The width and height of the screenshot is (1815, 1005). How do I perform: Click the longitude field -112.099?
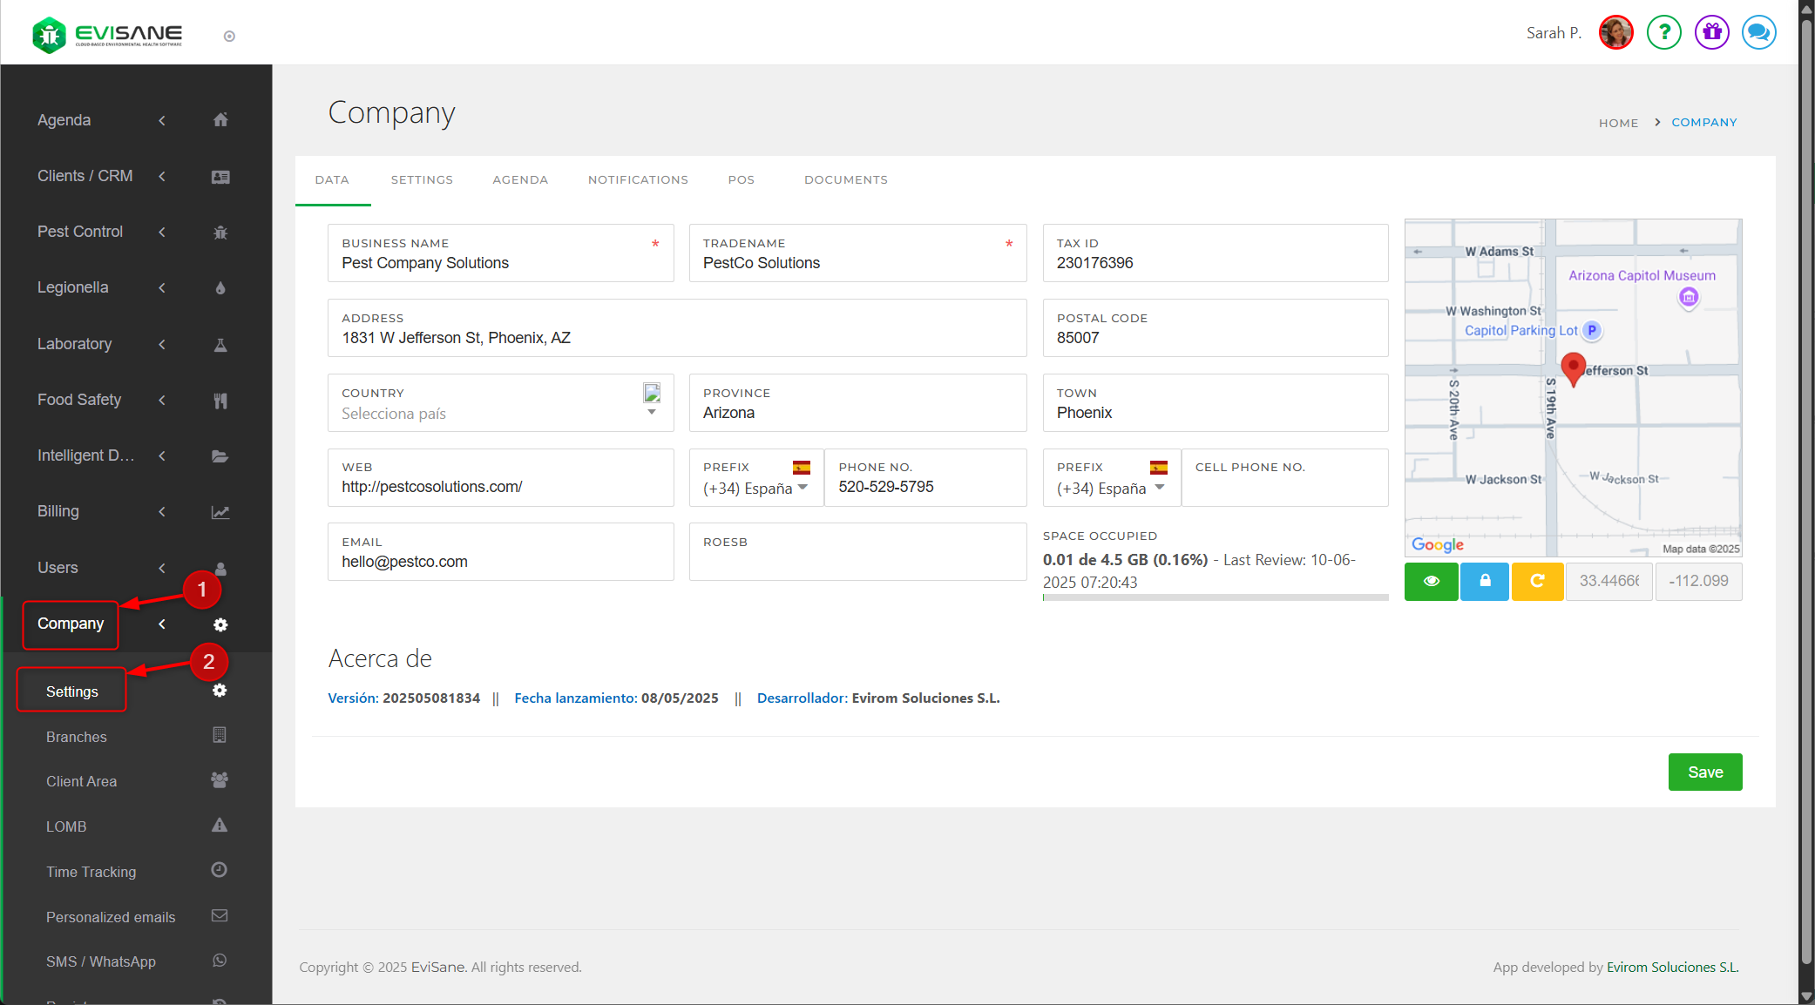tap(1698, 581)
